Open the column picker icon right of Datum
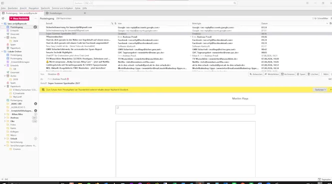 331,23
